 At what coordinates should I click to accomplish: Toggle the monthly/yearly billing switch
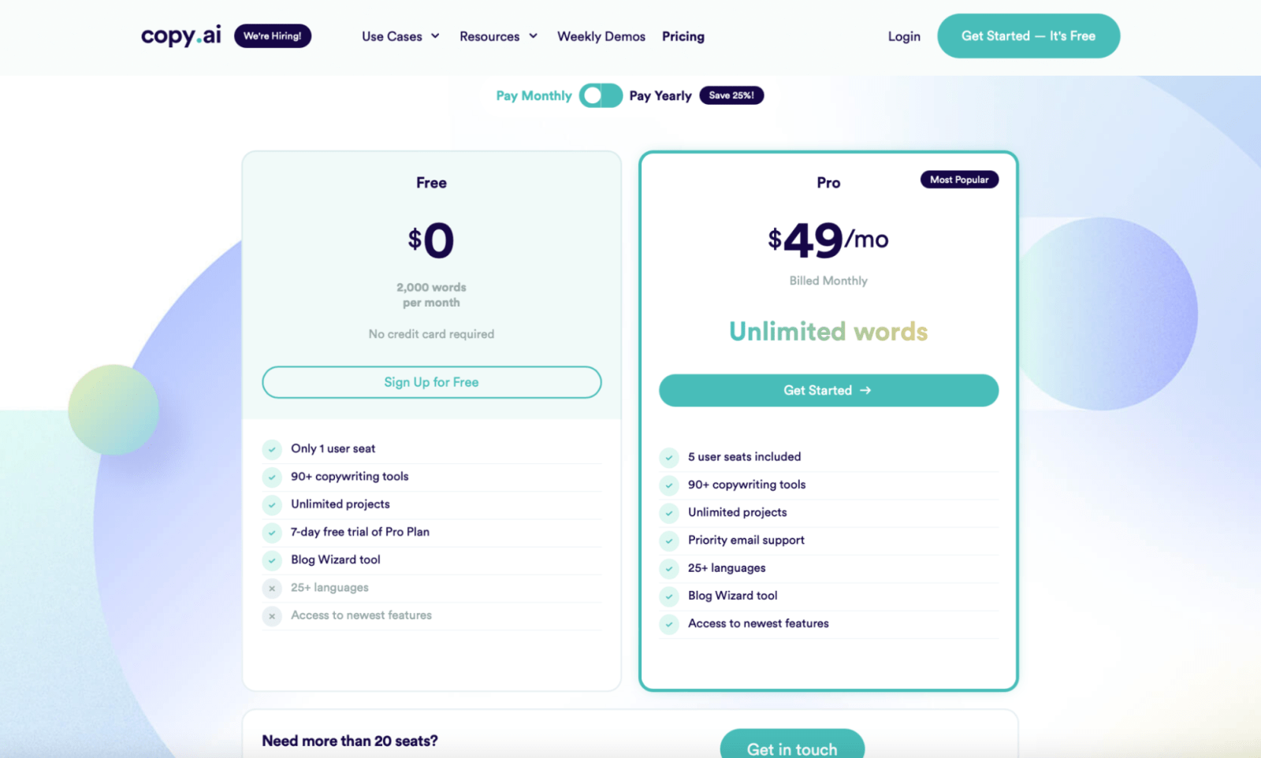[601, 95]
